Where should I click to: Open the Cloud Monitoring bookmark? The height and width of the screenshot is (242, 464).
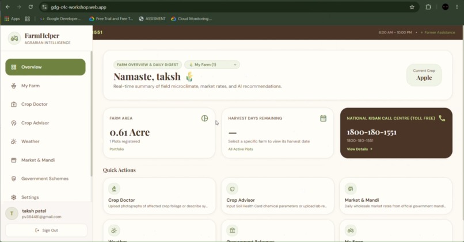[x=191, y=18]
